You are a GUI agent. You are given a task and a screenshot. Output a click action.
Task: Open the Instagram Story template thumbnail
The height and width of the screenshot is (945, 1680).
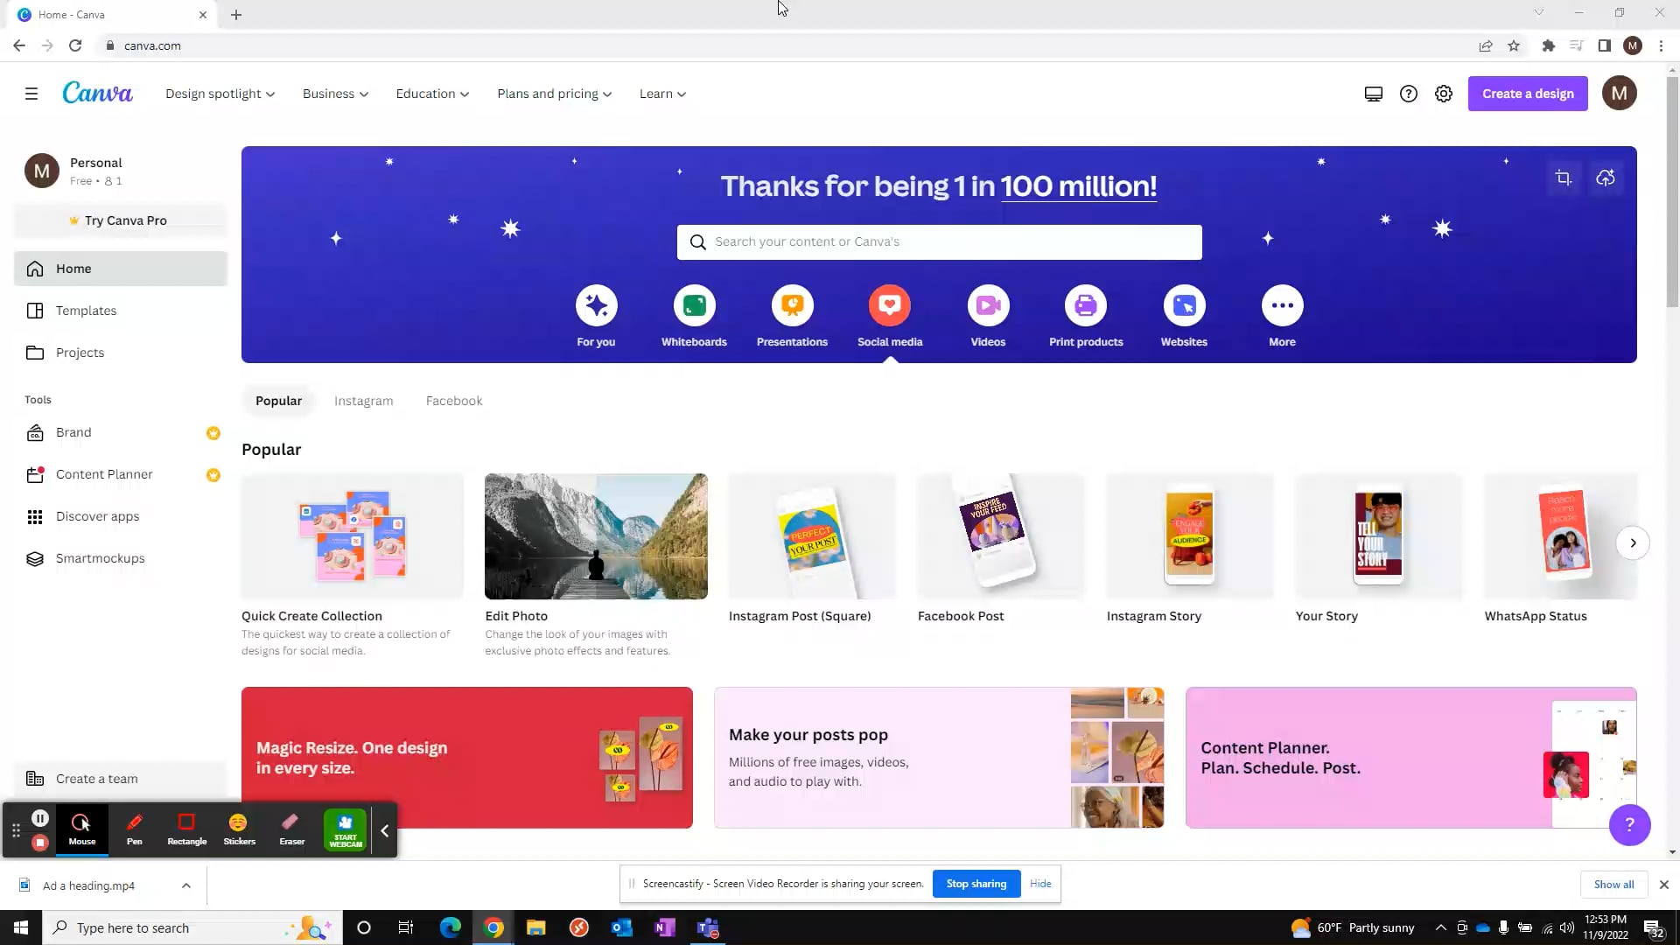pos(1190,536)
